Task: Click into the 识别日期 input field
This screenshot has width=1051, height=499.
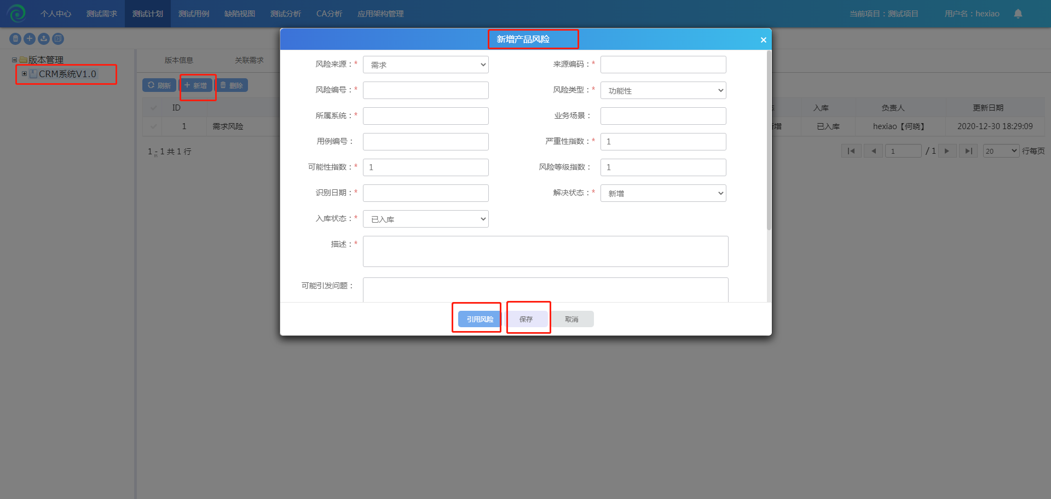Action: (426, 193)
